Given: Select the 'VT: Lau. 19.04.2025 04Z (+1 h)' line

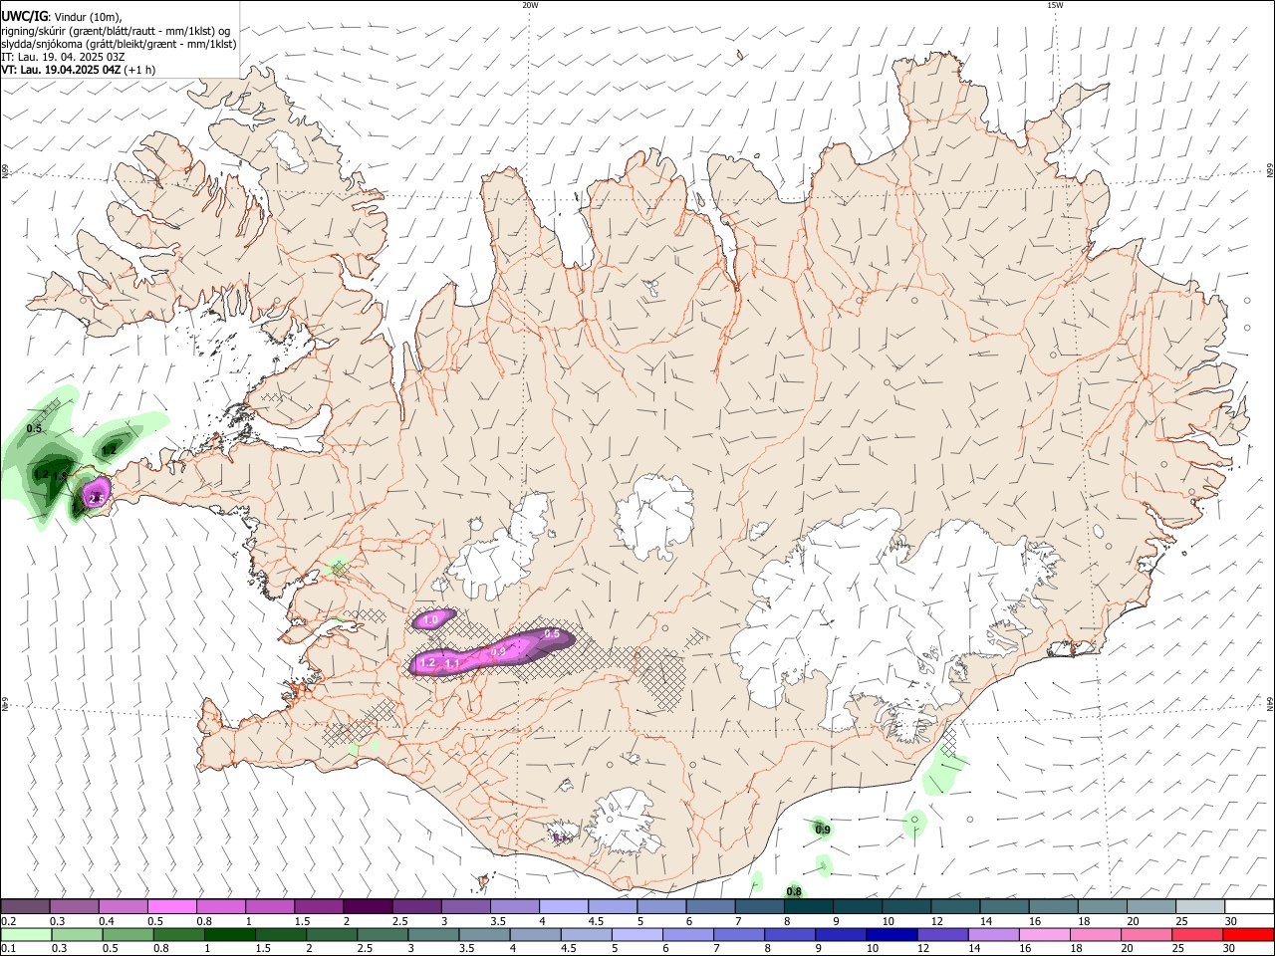Looking at the screenshot, I should point(78,70).
